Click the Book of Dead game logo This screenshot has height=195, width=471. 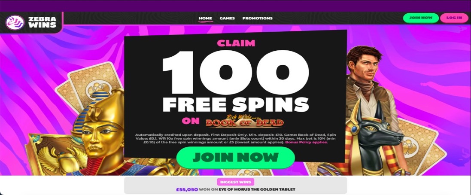[x=244, y=121]
